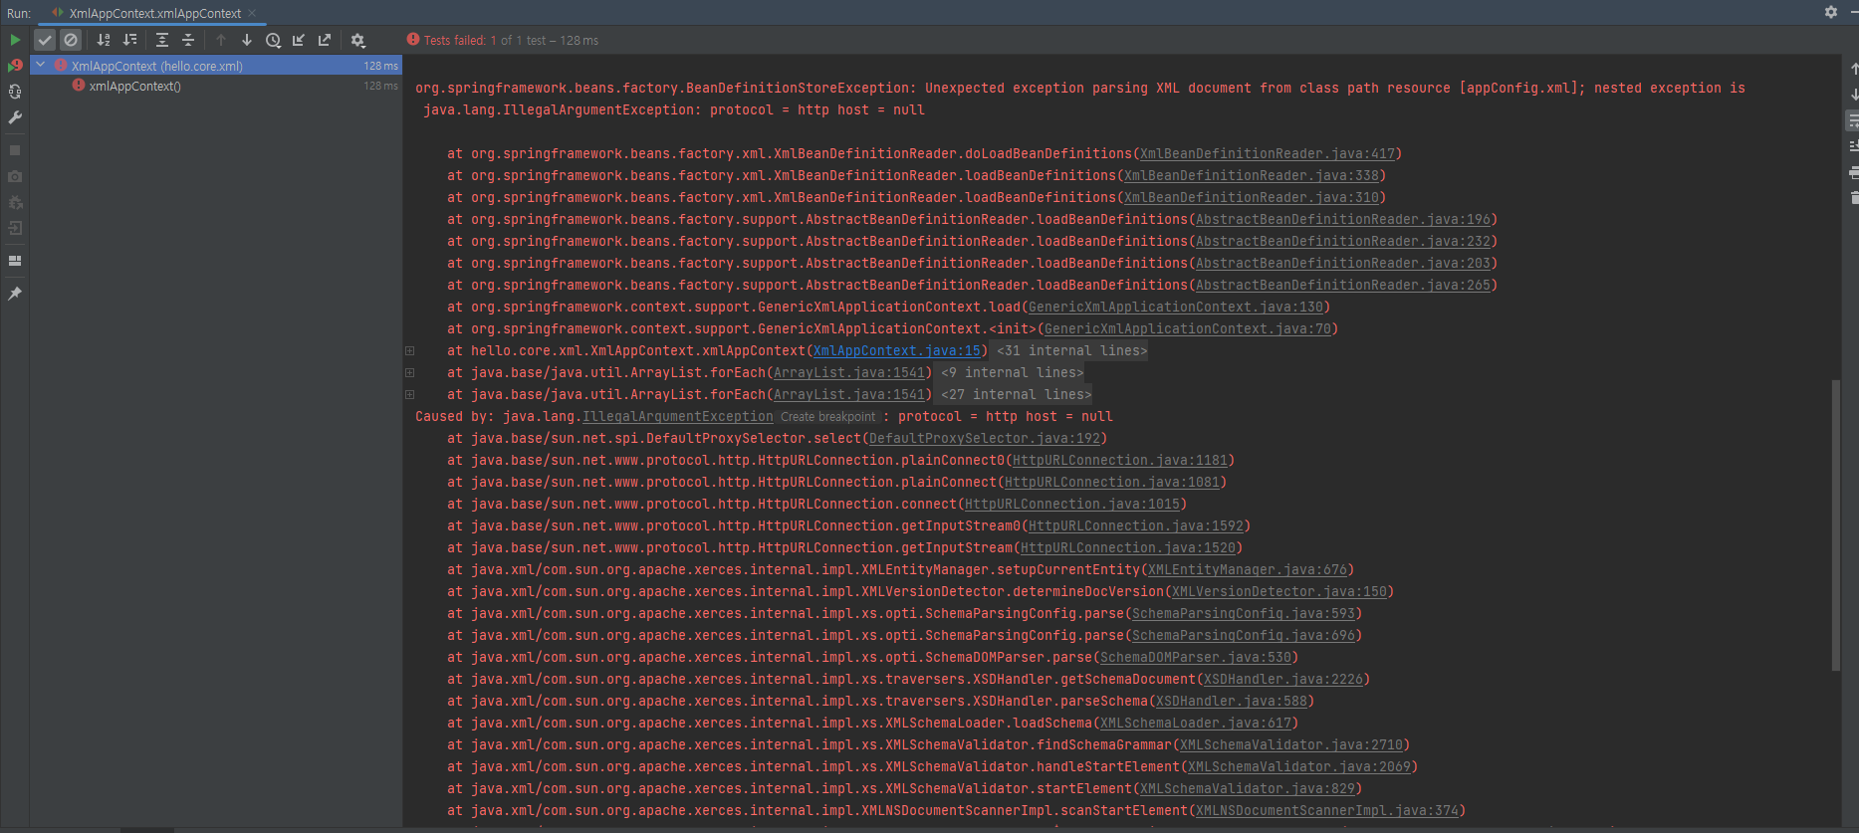Screen dimensions: 1859x833
Task: Expand the <31 internal lines> fold
Action: pyautogui.click(x=1071, y=350)
